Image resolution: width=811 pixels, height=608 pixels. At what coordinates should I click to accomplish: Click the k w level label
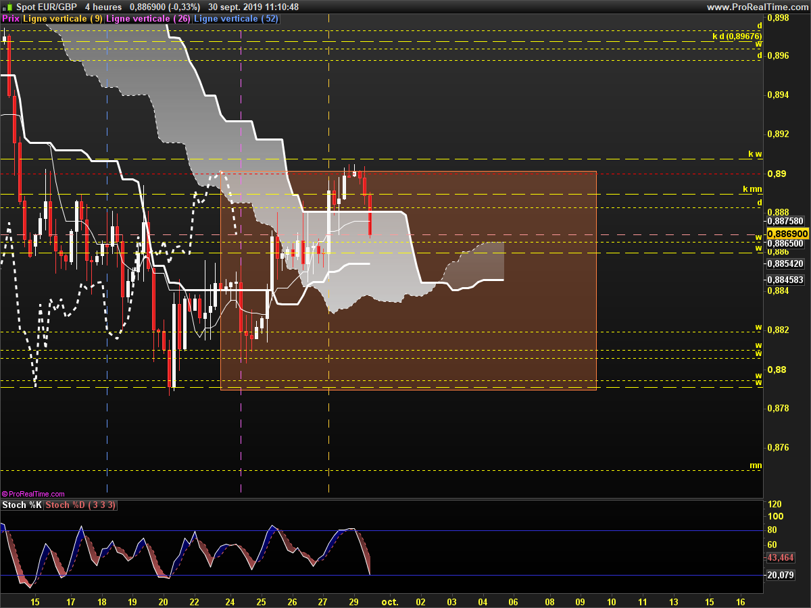click(755, 154)
